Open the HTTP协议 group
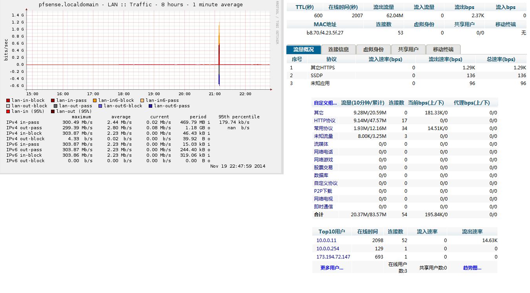This screenshot has height=293, width=530. [325, 121]
